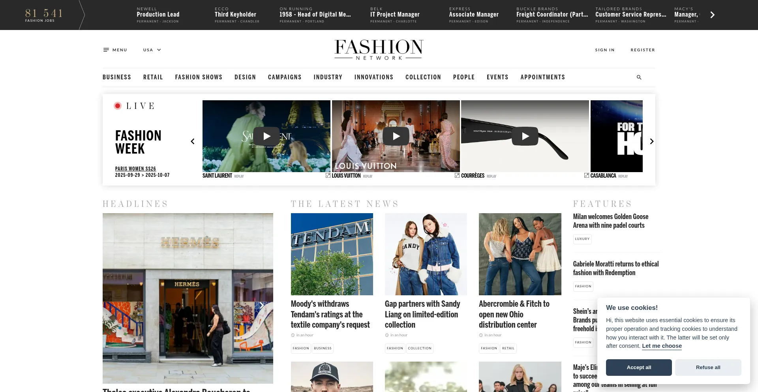Screen dimensions: 758x392
Task: Play the Saint Laurent video
Action: tap(266, 136)
